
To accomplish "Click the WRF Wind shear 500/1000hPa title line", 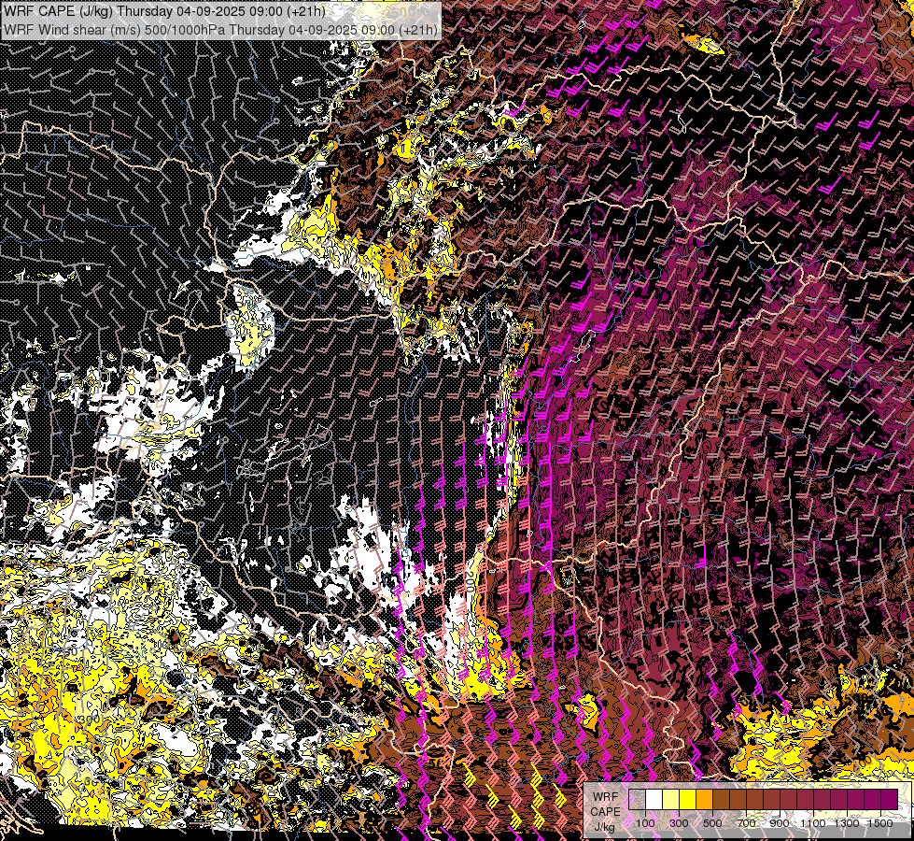I will tap(220, 29).
